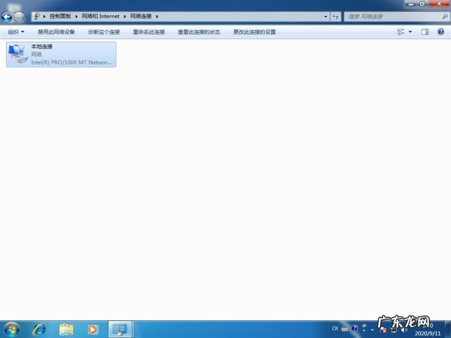451x338 pixels.
Task: Click 查看此连接的状态 on the toolbar
Action: 198,31
